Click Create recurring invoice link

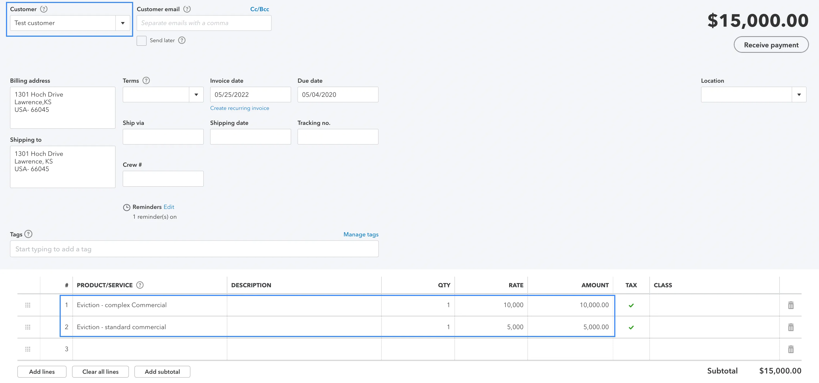pos(239,108)
